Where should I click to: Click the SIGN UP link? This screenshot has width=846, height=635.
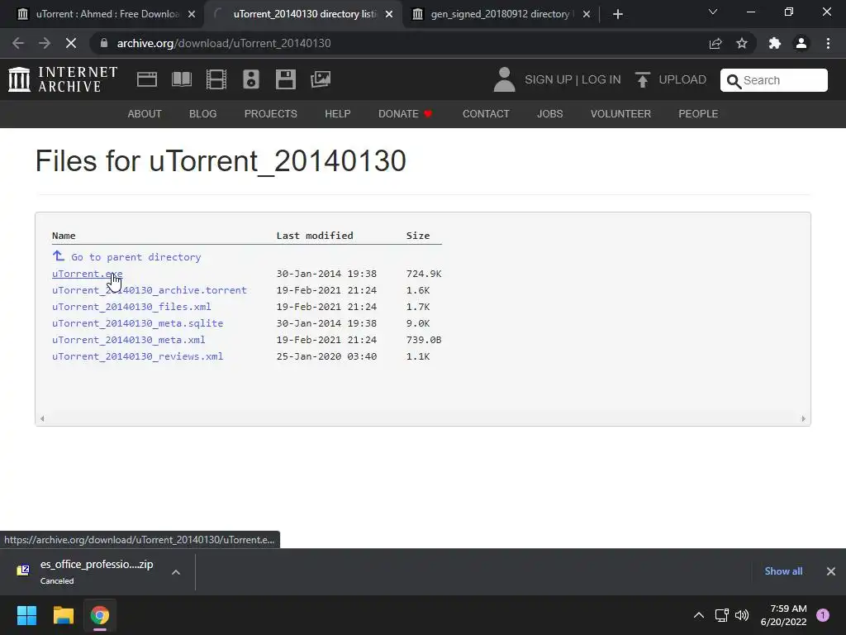click(x=549, y=79)
